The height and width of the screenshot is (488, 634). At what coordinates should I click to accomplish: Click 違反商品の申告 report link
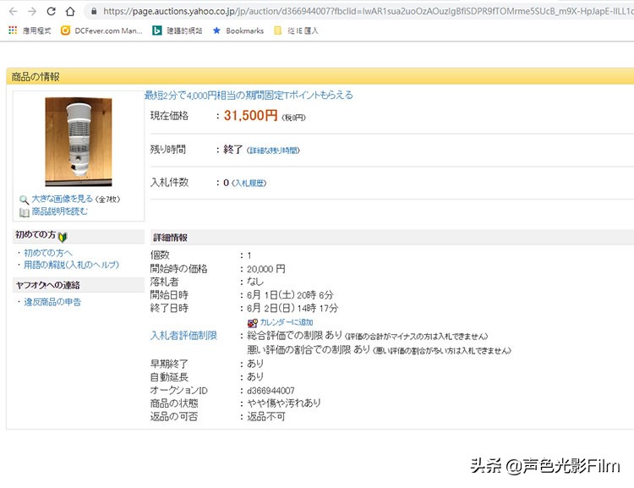[52, 302]
